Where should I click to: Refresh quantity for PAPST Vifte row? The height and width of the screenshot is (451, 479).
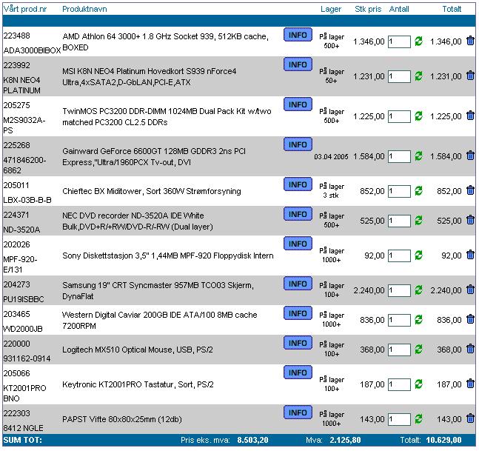tap(418, 419)
